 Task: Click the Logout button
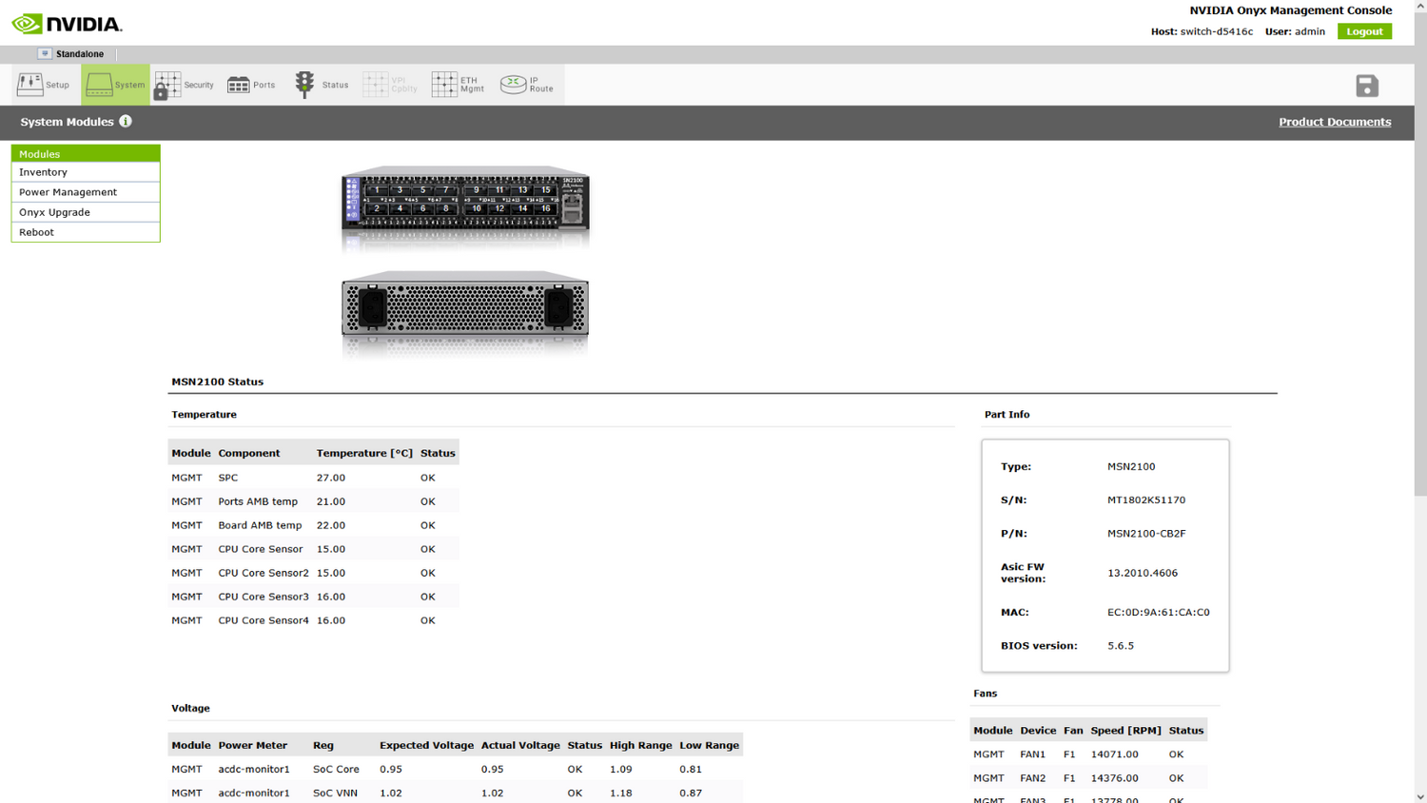[x=1364, y=31]
